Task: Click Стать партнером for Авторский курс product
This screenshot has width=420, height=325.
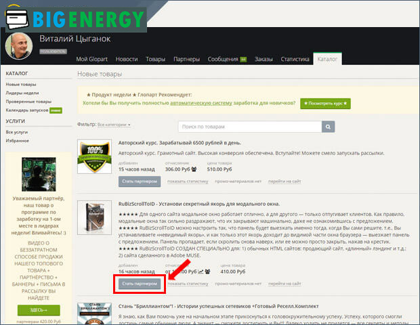Action: click(x=140, y=181)
